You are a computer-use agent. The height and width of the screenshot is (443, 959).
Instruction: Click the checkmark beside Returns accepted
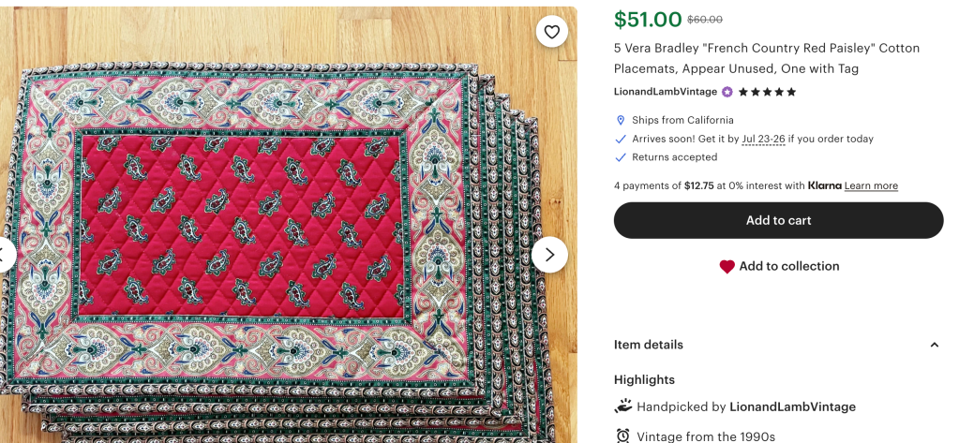621,157
